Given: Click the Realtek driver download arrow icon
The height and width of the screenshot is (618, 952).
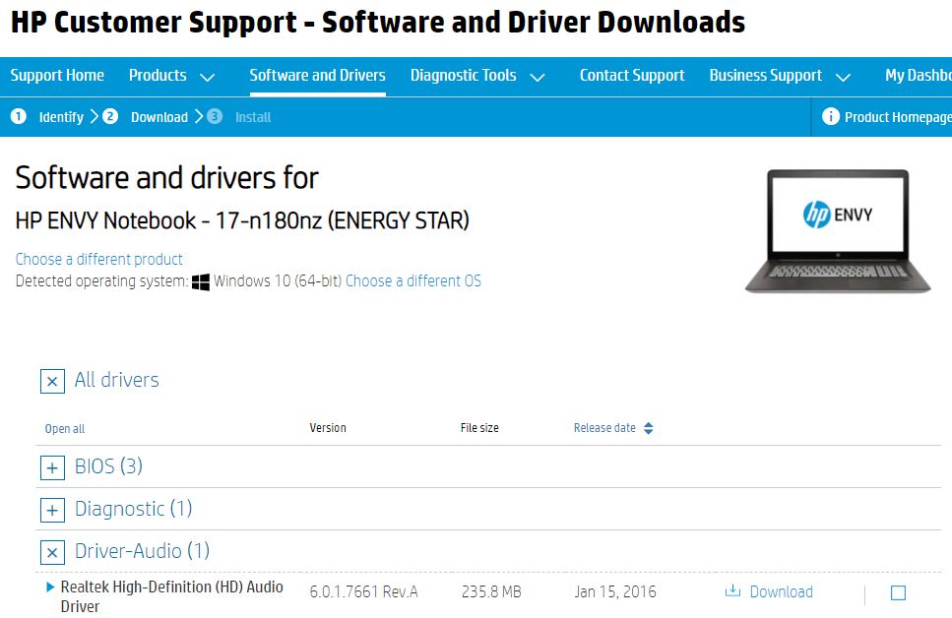Looking at the screenshot, I should tap(732, 590).
